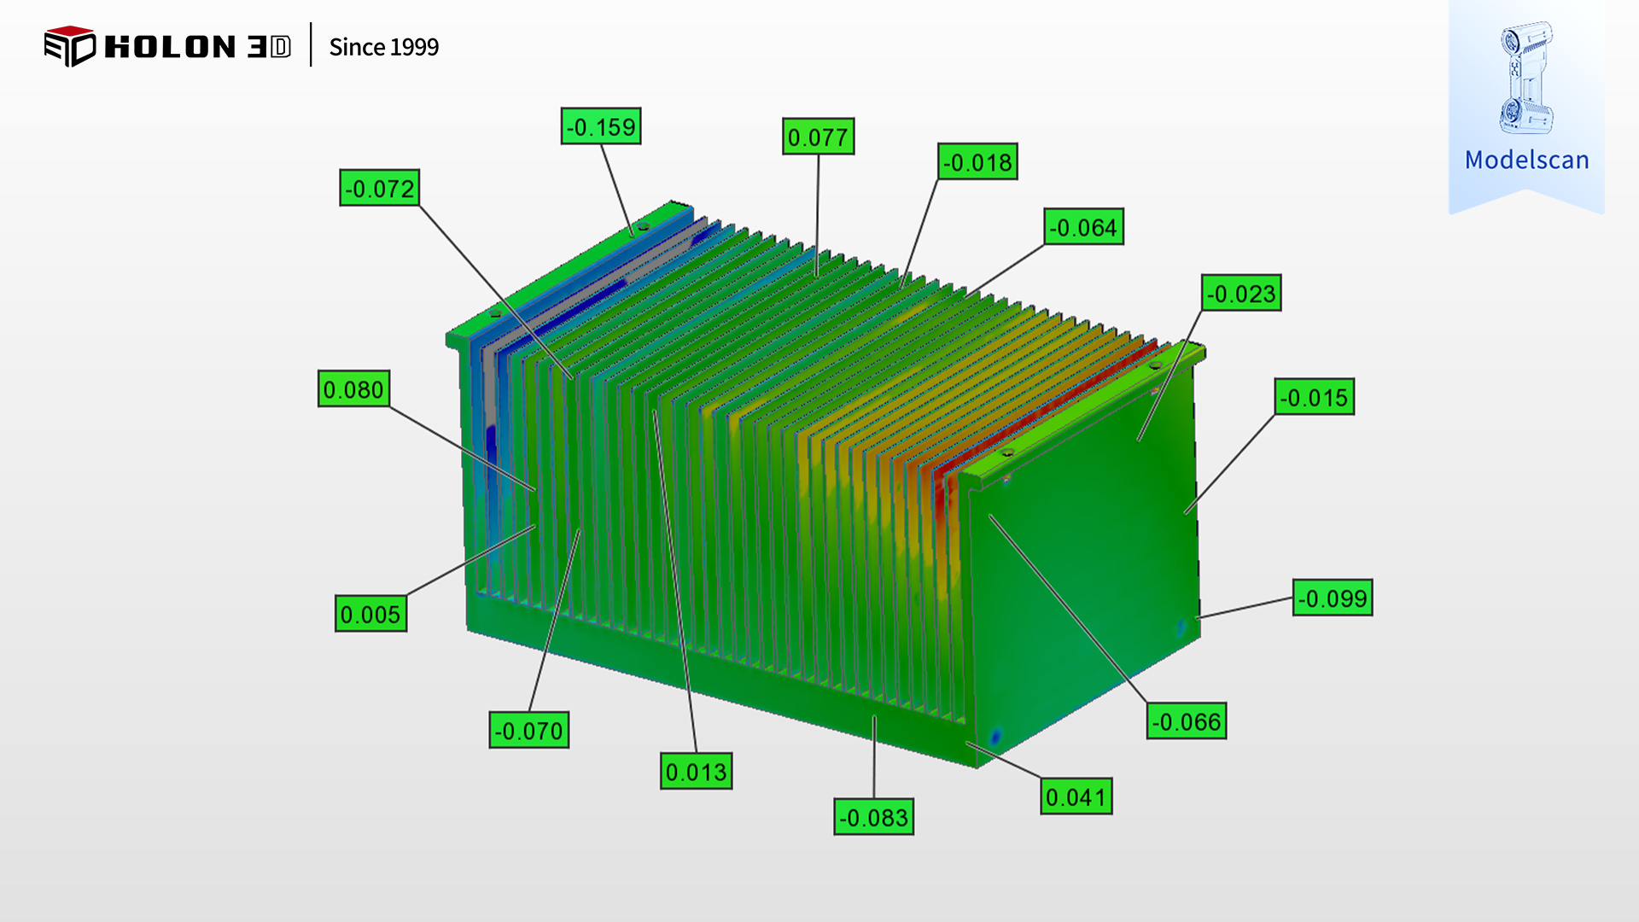The height and width of the screenshot is (922, 1639).
Task: Click the Since 1999 tagline text
Action: pos(383,47)
